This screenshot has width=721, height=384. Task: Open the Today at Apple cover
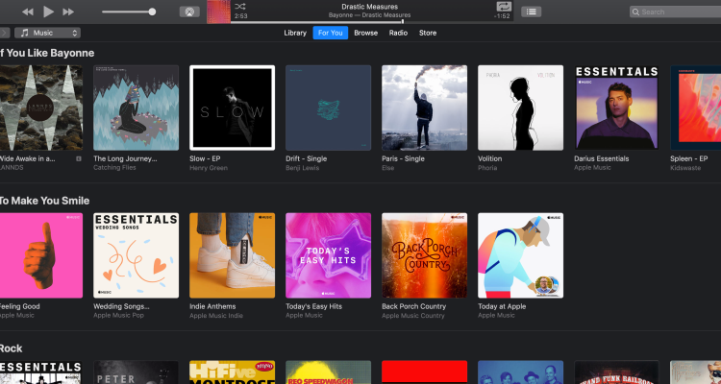pyautogui.click(x=520, y=255)
